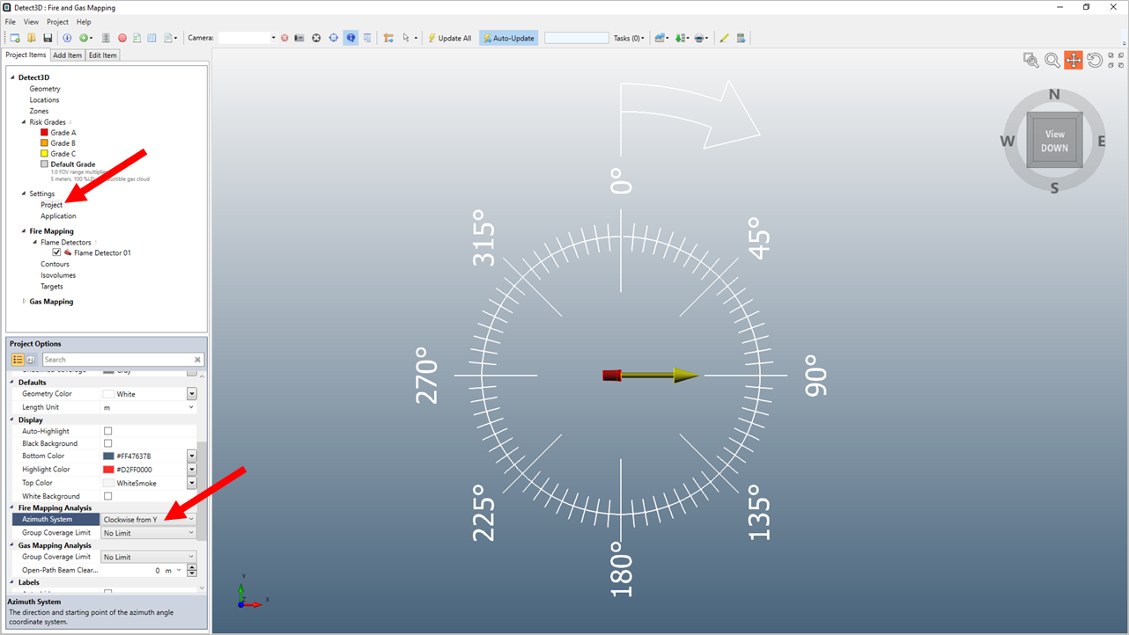Click the View DOWN cube face
The image size is (1129, 635).
(x=1054, y=141)
